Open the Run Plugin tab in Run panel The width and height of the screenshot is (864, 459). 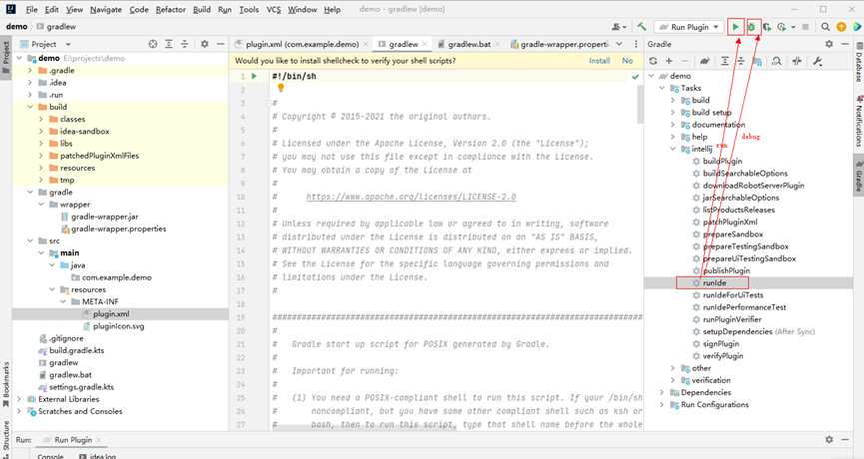(x=73, y=440)
